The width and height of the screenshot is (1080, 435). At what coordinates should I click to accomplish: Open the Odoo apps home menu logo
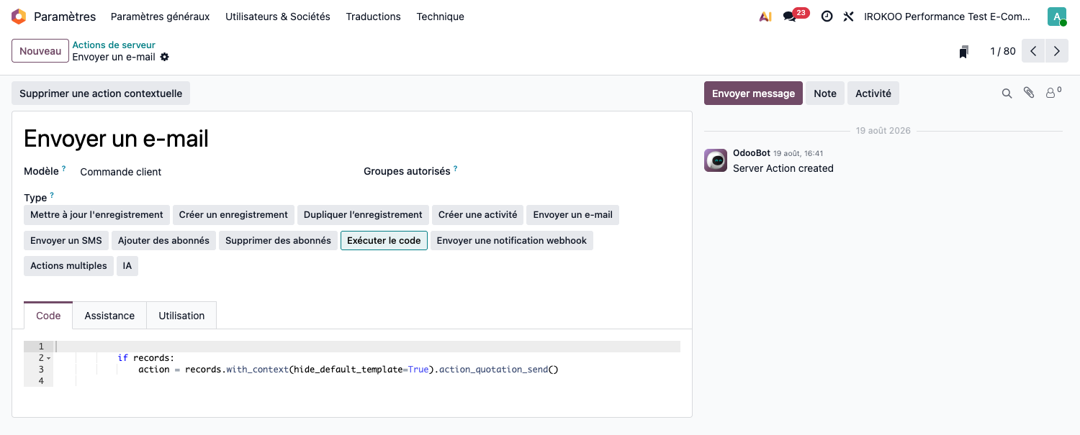coord(19,17)
